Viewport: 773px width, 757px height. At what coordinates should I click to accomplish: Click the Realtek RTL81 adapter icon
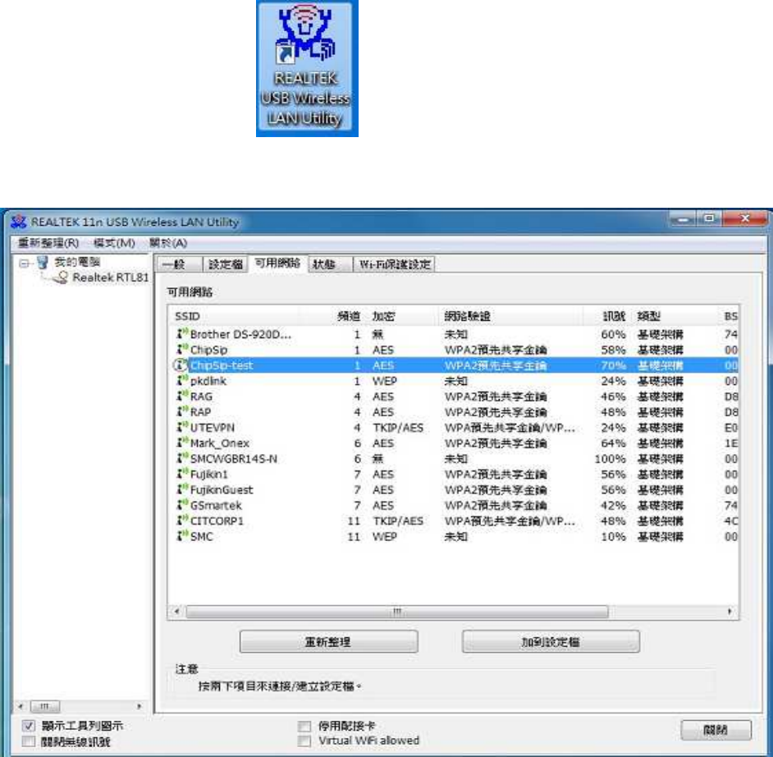[x=61, y=278]
